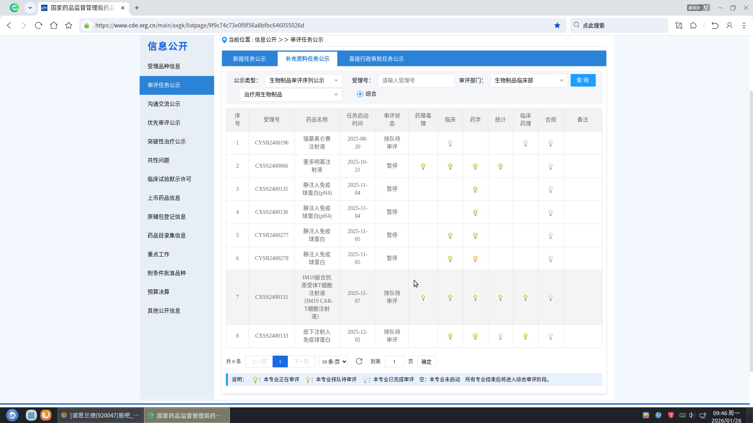Switch to the 直接行政审批任务公示 tab
Viewport: 753px width, 423px height.
[376, 59]
